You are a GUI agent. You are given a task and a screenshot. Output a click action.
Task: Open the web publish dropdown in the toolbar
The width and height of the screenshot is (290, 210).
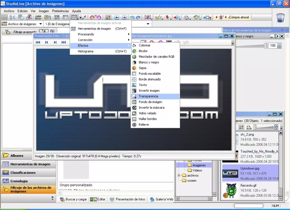point(197,18)
